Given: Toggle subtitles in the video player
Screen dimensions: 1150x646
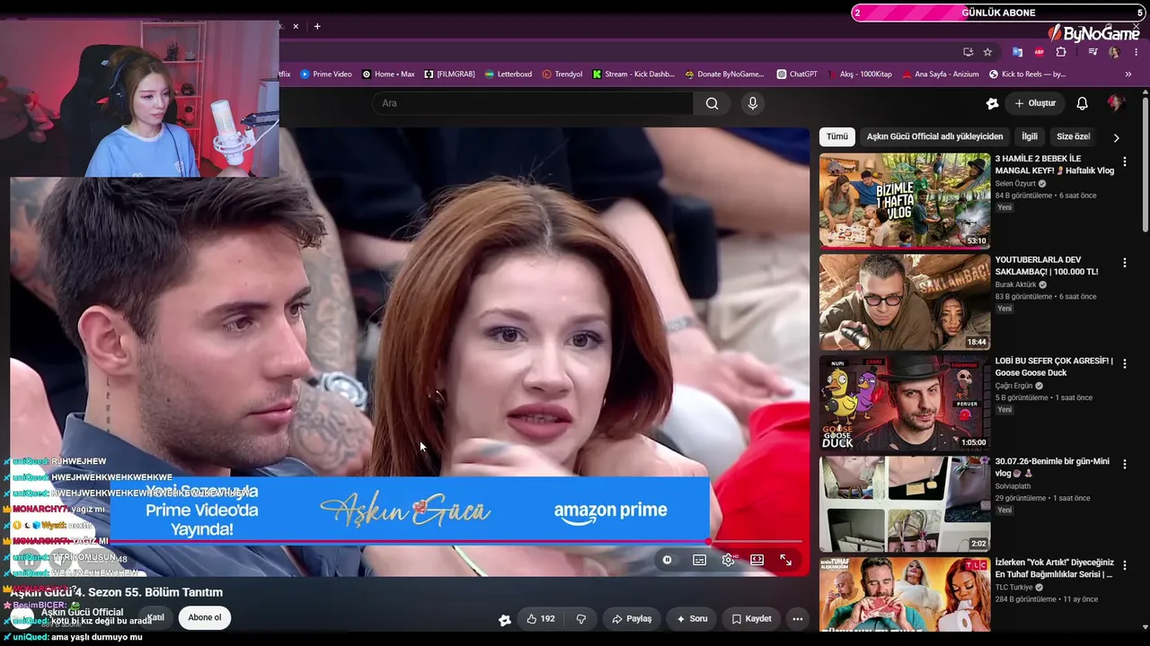Looking at the screenshot, I should 699,560.
